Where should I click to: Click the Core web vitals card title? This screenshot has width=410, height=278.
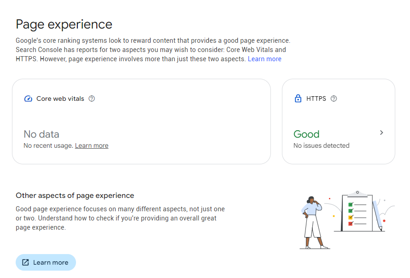(60, 98)
